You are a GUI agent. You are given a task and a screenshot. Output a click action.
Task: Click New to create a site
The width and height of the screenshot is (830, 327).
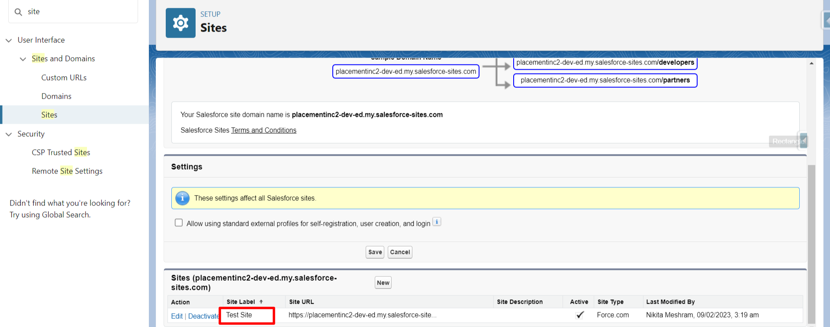[x=383, y=283]
